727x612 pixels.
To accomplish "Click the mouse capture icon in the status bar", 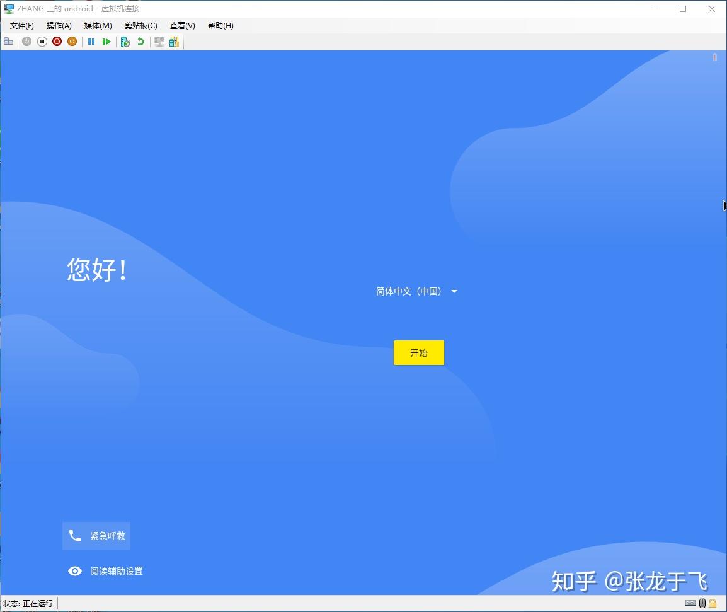I will 702,603.
